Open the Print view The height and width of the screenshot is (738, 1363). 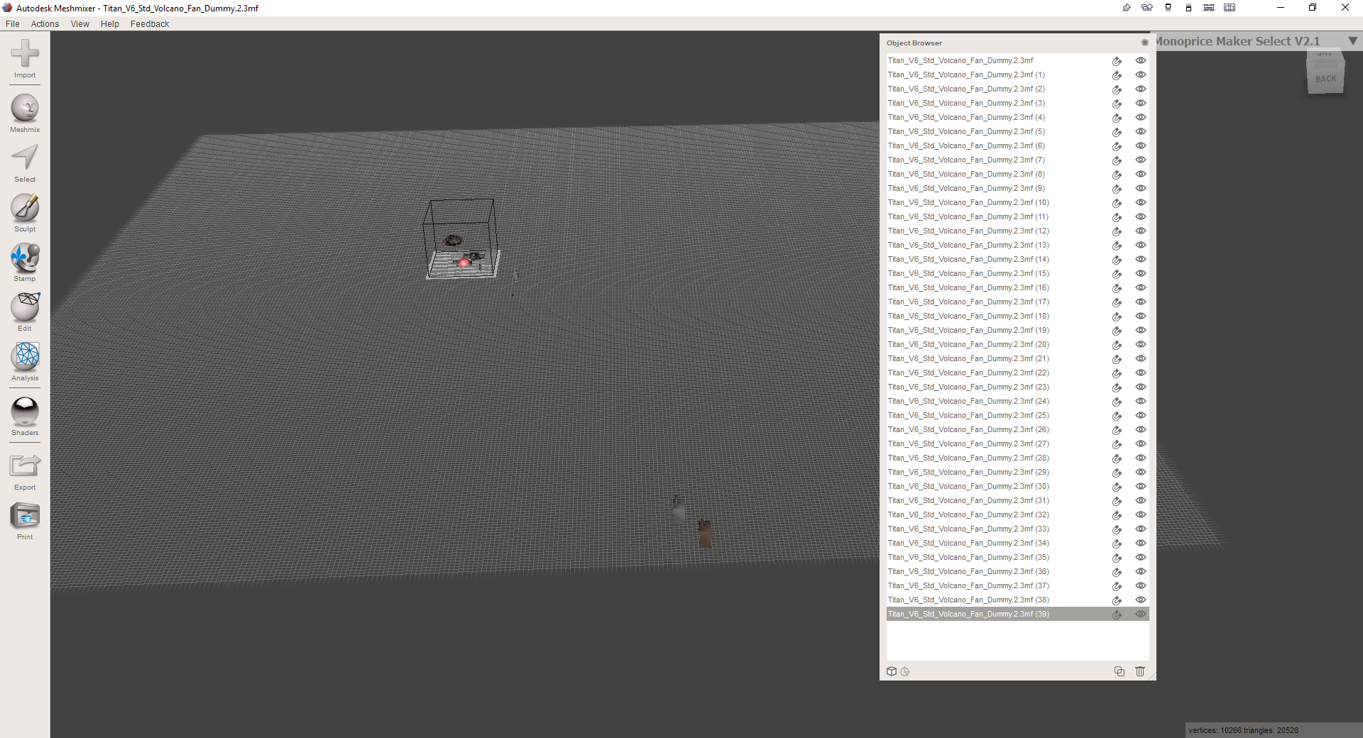(25, 521)
